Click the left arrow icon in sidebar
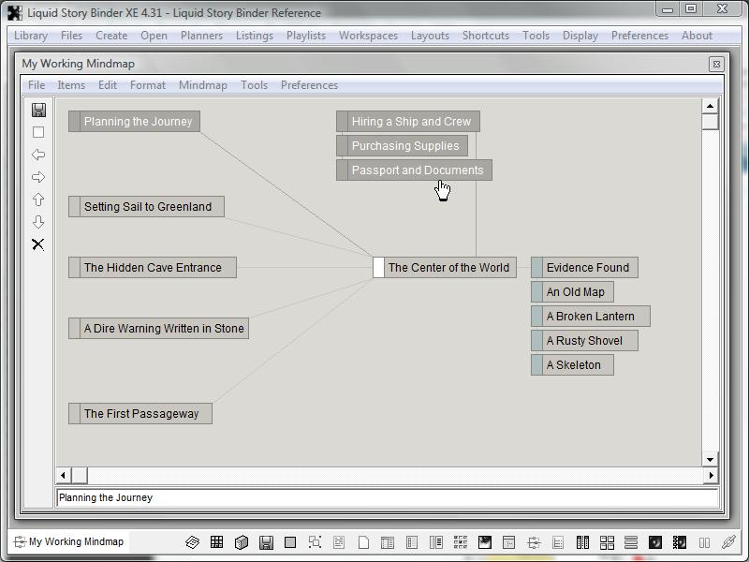Image resolution: width=749 pixels, height=562 pixels. (x=38, y=155)
